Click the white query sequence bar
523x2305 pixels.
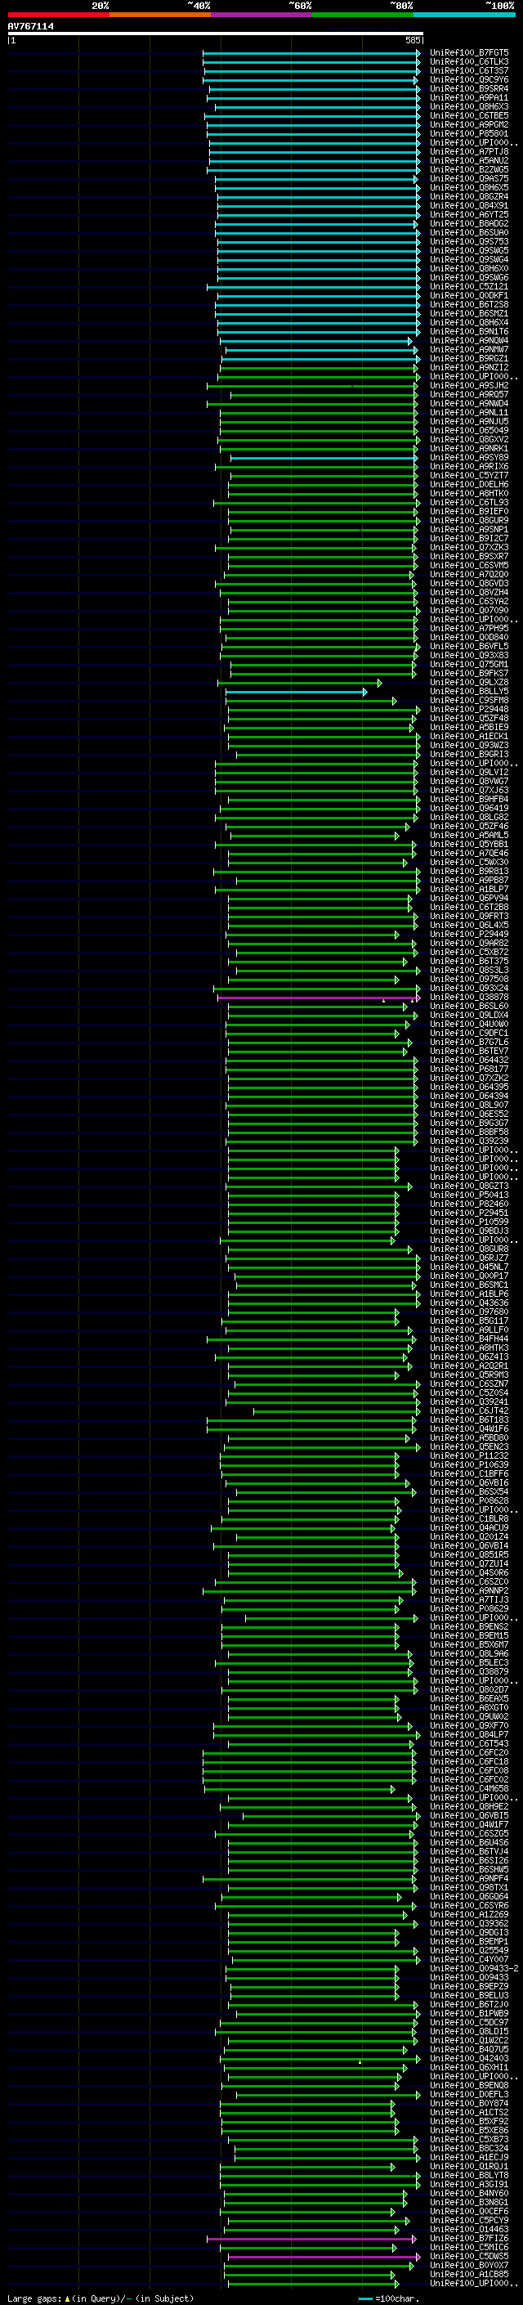click(x=215, y=33)
